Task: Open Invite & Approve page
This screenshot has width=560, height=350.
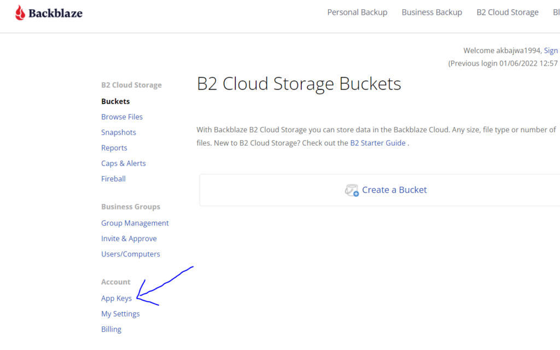Action: pyautogui.click(x=129, y=238)
